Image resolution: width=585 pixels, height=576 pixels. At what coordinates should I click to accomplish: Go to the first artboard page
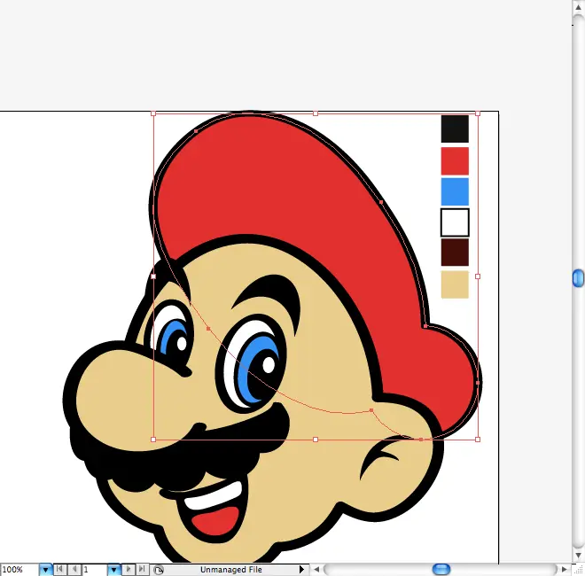(59, 570)
